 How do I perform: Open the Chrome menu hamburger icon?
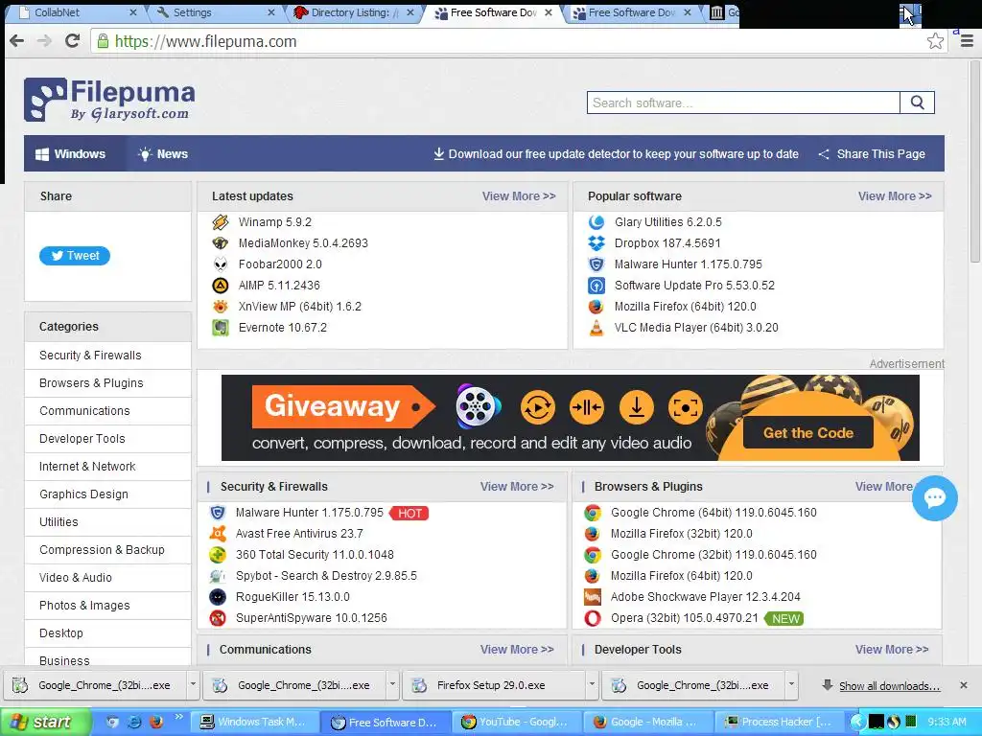tap(967, 41)
